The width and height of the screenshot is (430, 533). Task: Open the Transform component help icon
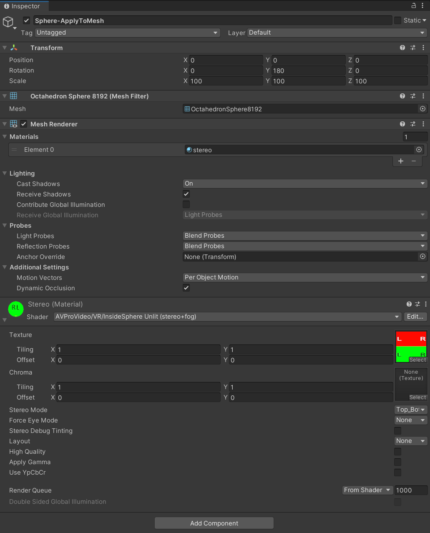[402, 48]
